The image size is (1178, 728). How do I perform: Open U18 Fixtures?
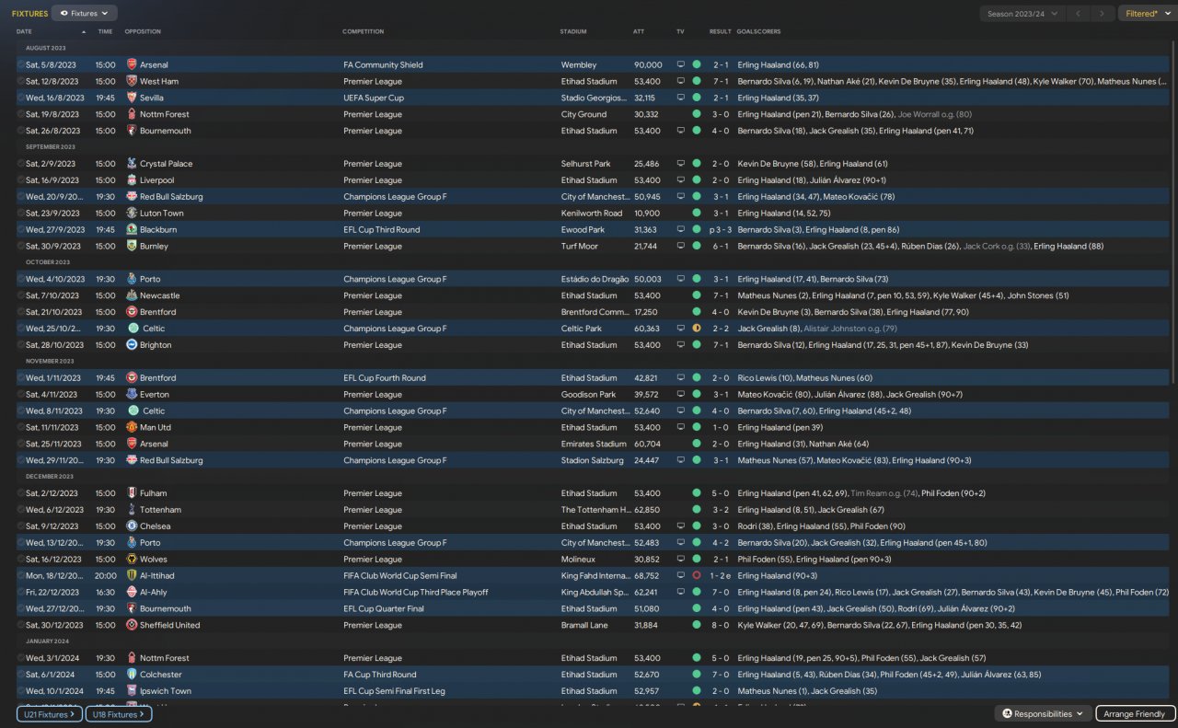[119, 714]
